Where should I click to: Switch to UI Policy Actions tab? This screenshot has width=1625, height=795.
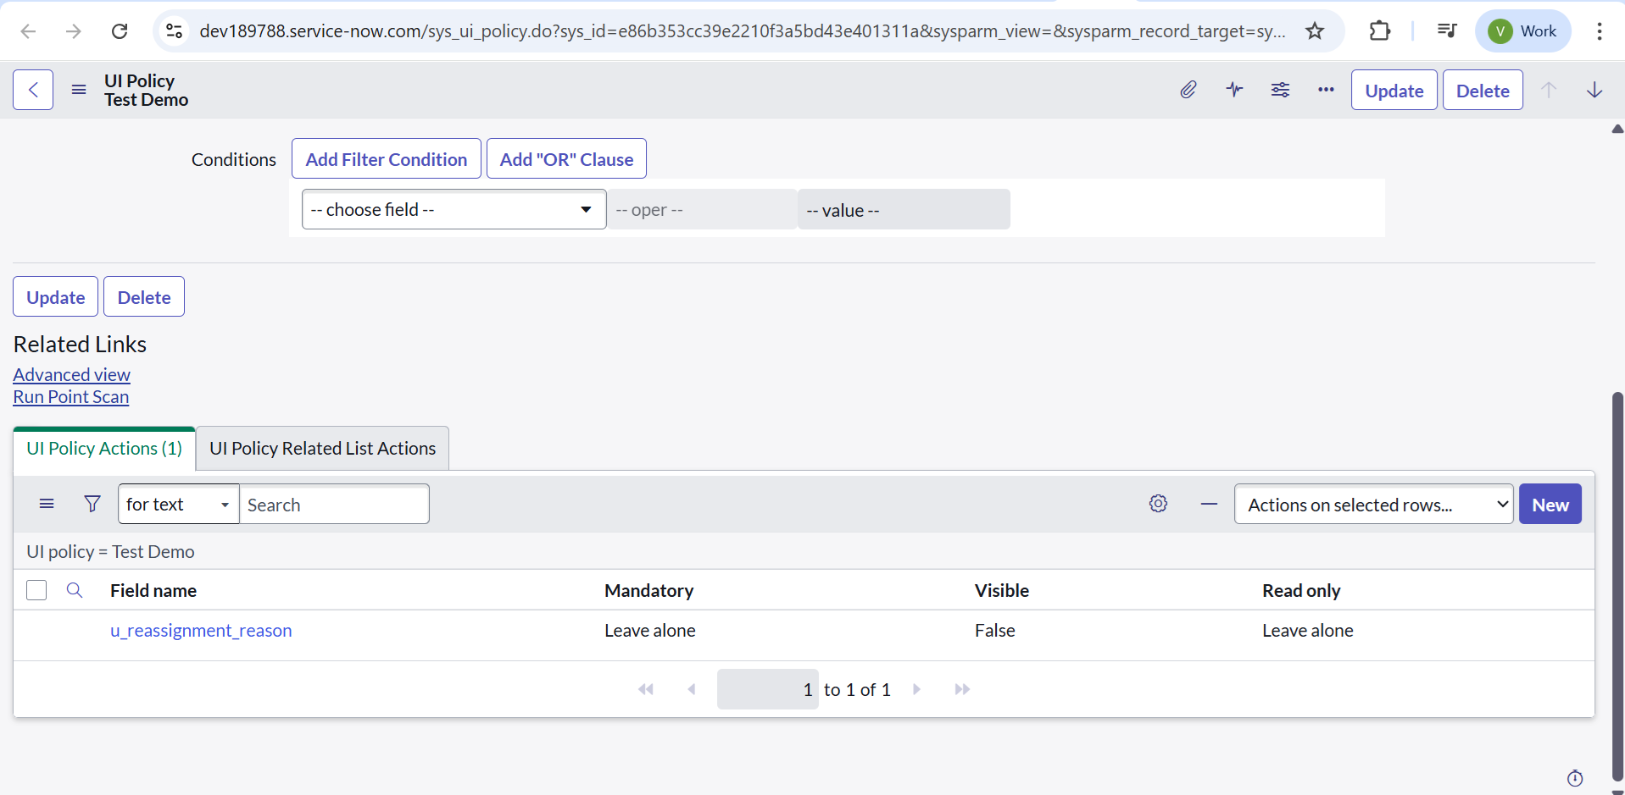tap(104, 449)
